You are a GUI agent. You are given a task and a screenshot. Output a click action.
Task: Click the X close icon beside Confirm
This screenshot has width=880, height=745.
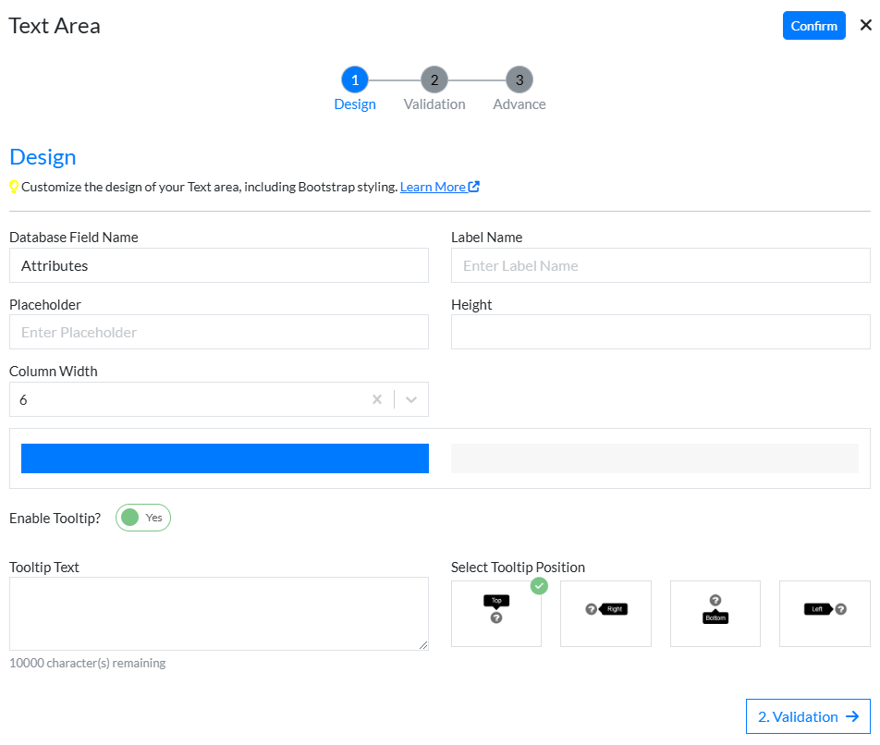(865, 26)
